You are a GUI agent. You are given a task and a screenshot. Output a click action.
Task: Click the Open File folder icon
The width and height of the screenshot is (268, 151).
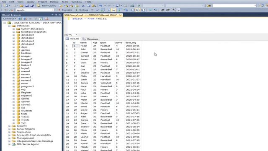(21, 5)
